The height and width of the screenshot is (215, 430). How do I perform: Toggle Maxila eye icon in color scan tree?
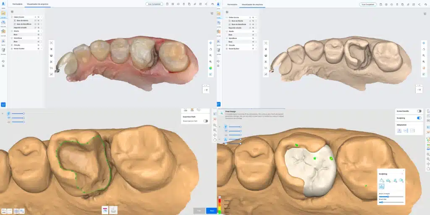pos(38,31)
